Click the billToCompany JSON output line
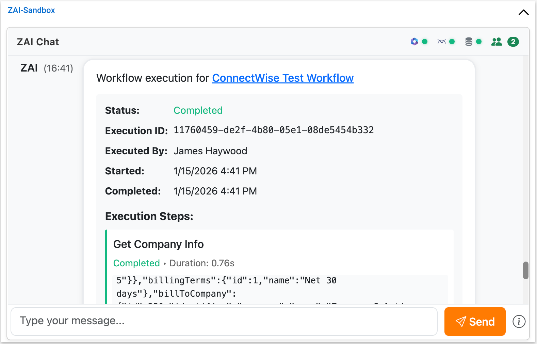Screen dimensions: 537x344 176,294
